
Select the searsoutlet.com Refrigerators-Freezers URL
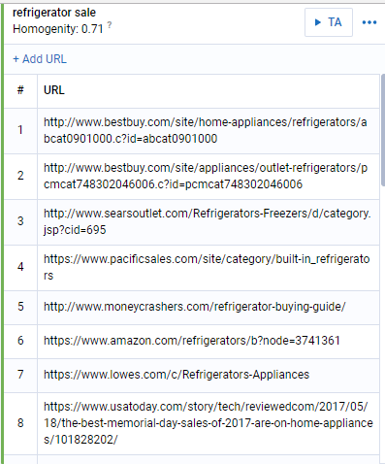208,221
